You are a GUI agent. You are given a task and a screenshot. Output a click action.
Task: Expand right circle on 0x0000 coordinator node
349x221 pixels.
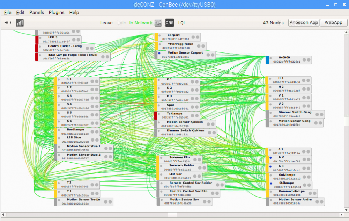click(308, 60)
